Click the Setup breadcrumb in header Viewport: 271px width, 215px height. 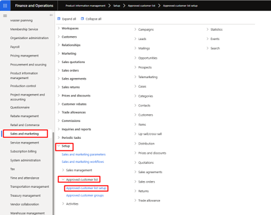(x=117, y=6)
